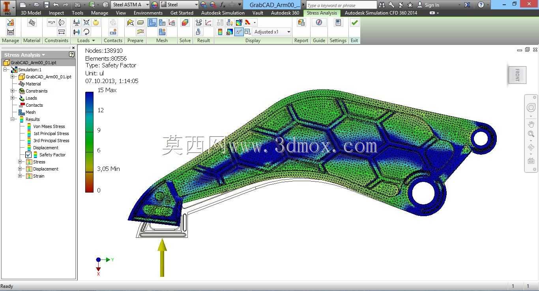539x291 pixels.
Task: Click Finish Stress Analysis green checkmark
Action: tap(354, 22)
